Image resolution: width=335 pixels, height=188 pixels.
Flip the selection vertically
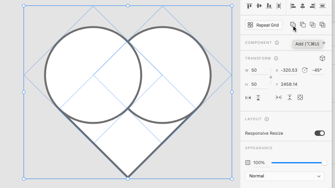point(258,98)
